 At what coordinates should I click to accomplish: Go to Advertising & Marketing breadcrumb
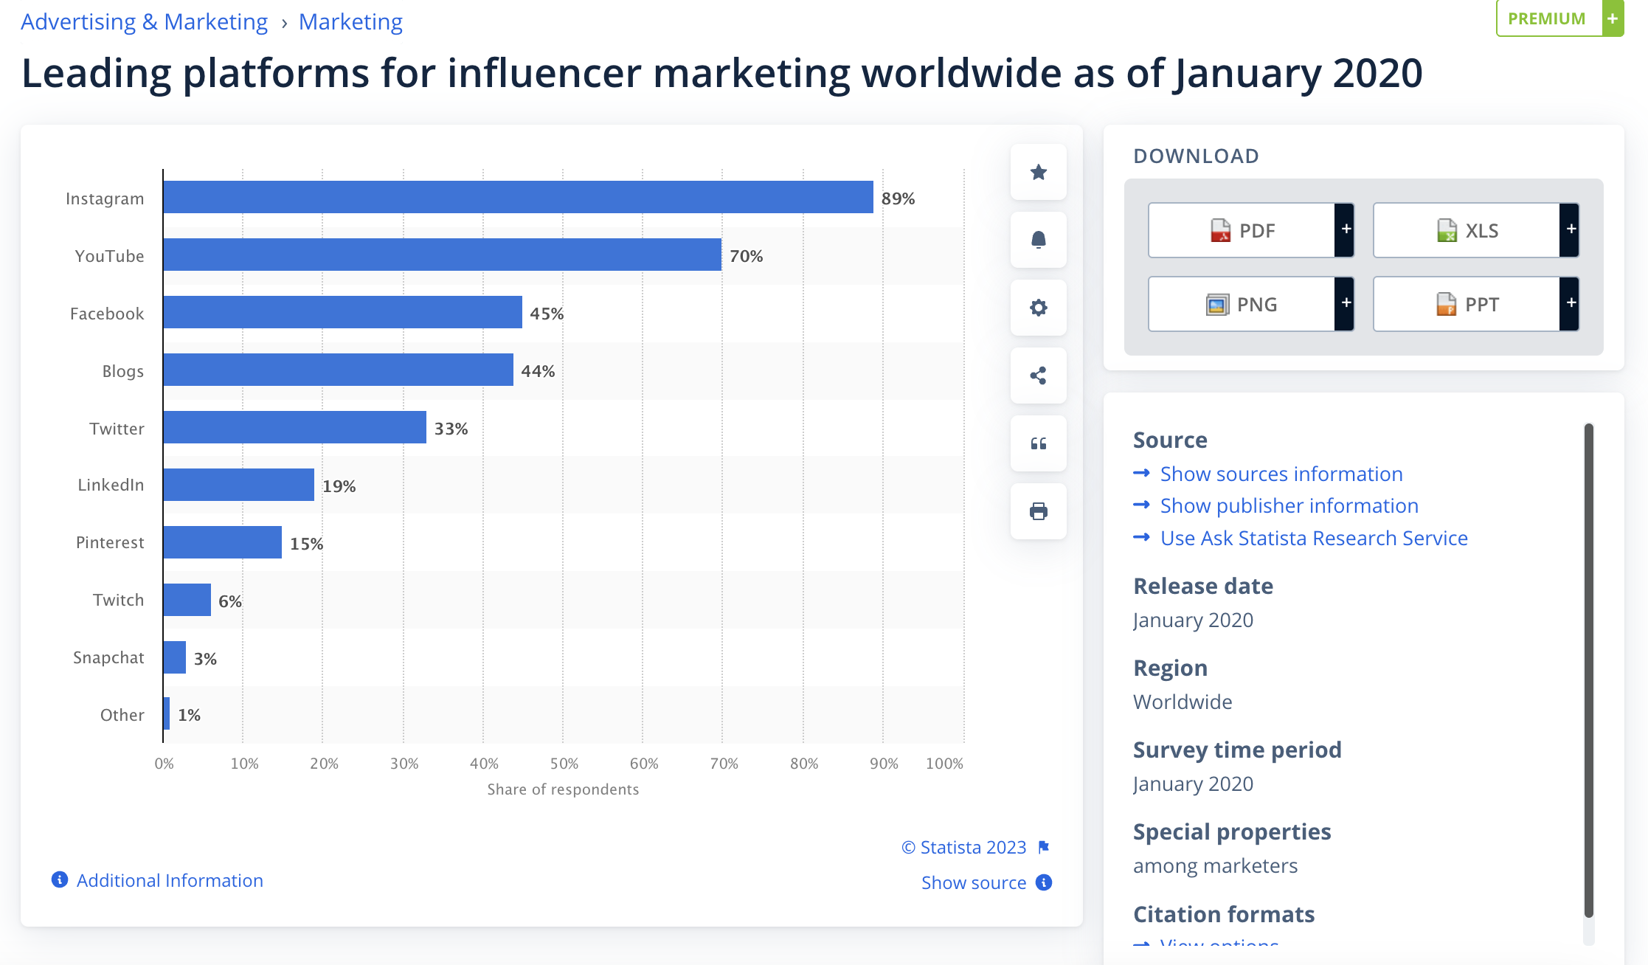point(144,22)
